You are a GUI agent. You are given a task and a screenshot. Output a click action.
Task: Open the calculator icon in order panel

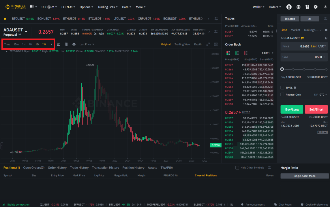(326, 38)
